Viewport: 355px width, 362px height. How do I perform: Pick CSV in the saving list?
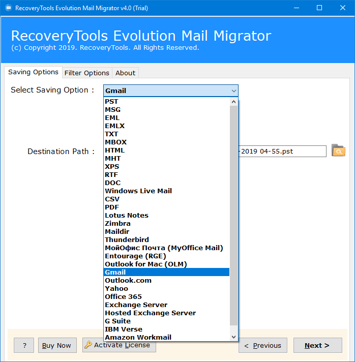point(167,199)
